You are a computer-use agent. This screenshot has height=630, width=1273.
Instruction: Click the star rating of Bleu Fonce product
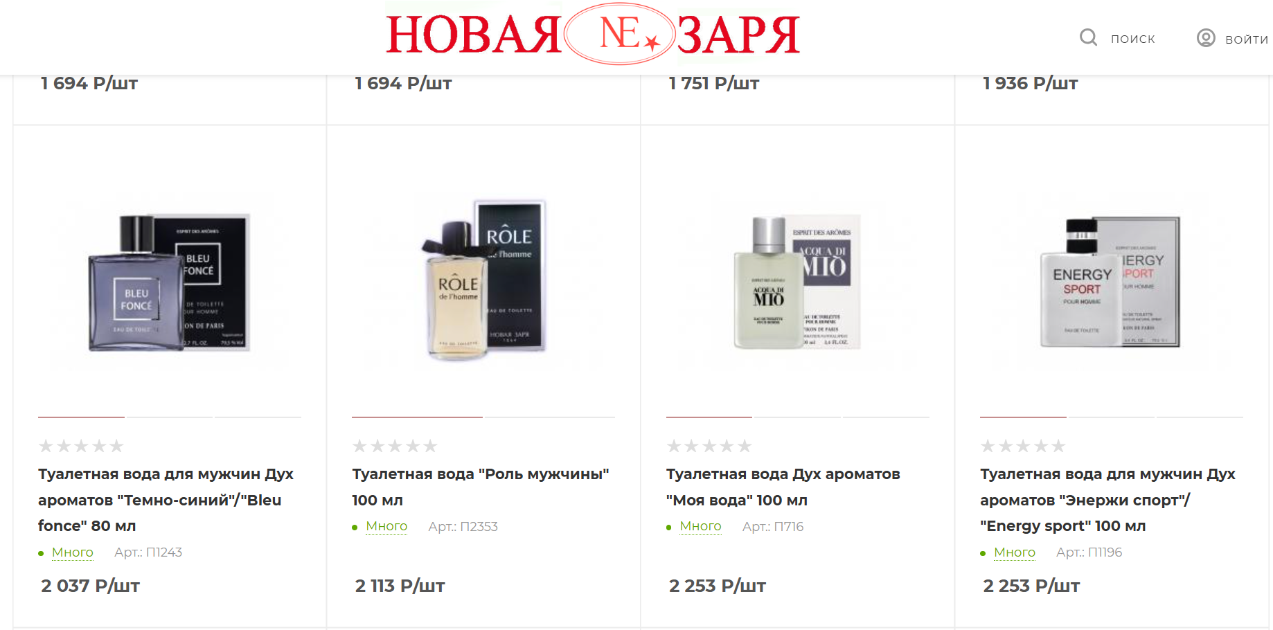(x=81, y=446)
